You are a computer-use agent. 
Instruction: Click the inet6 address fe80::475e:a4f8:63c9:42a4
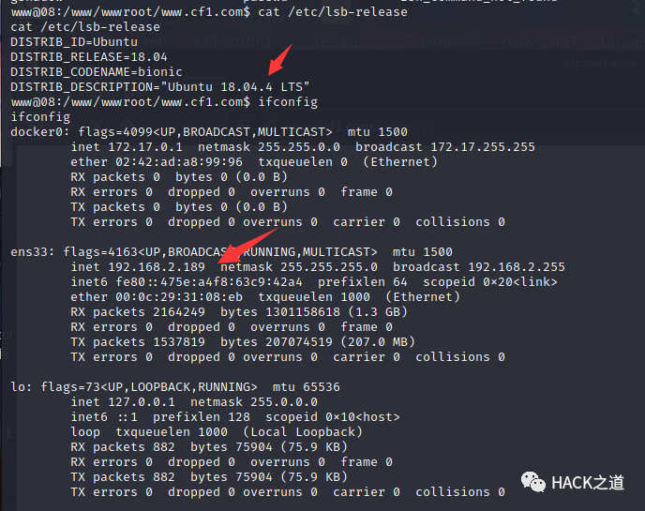(x=209, y=282)
